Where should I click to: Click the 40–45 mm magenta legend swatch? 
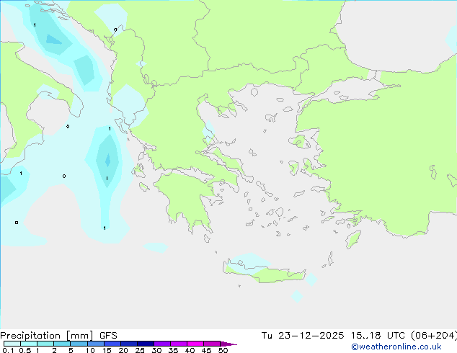(195, 344)
